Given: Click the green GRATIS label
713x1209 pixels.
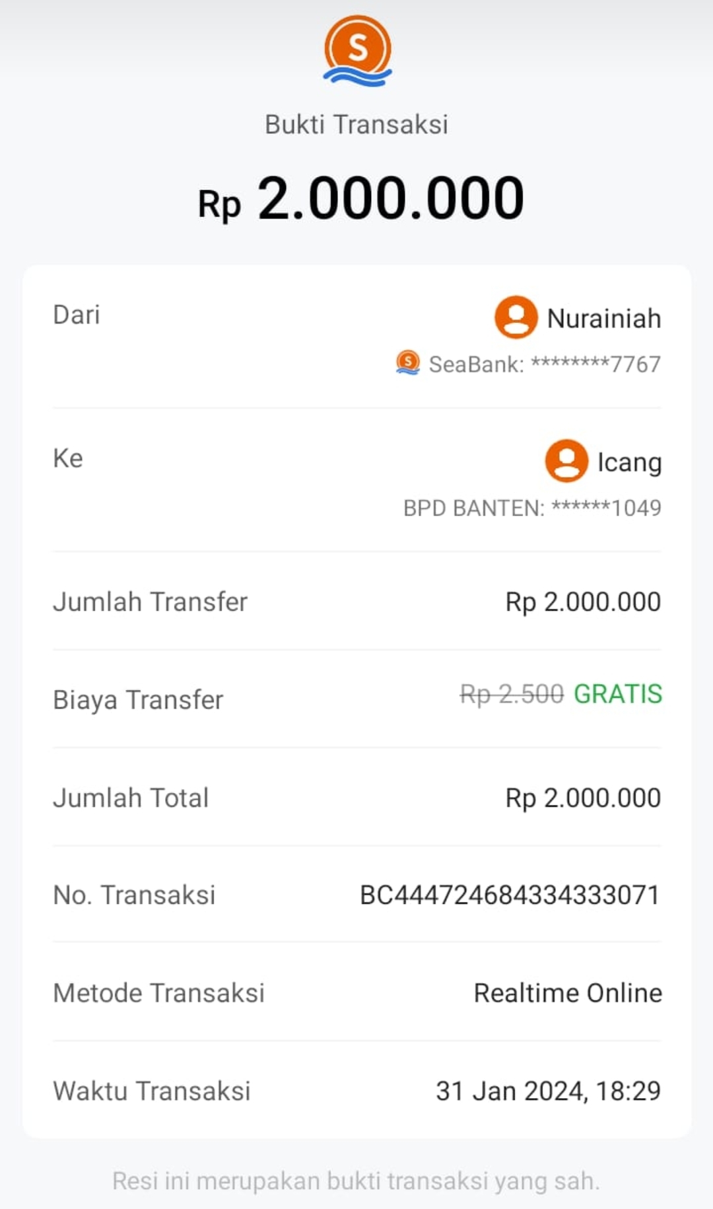Looking at the screenshot, I should click(617, 694).
